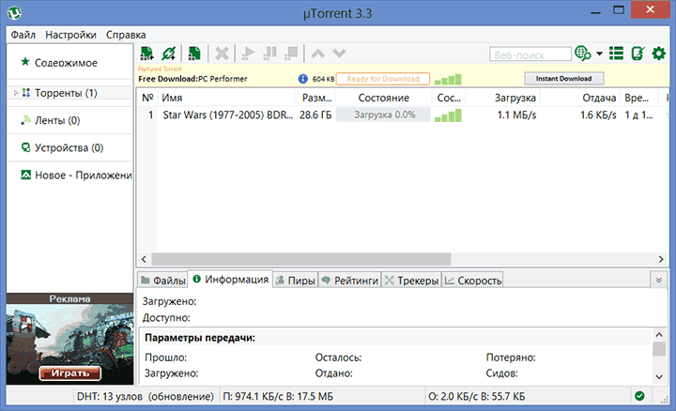Move torrent up the queue

coord(318,53)
